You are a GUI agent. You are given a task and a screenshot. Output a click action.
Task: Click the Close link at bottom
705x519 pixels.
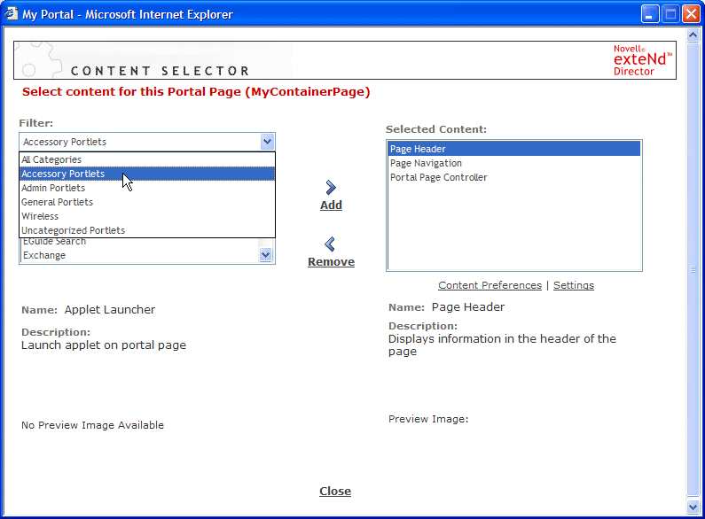coord(335,492)
